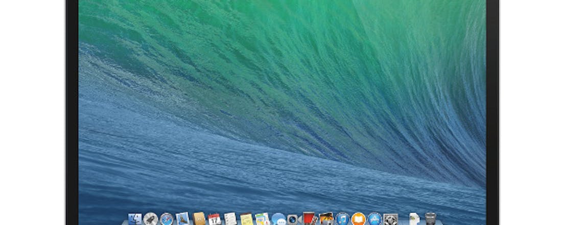This screenshot has width=562, height=225.
Task: Open iTunes music note icon
Action: coord(342,219)
